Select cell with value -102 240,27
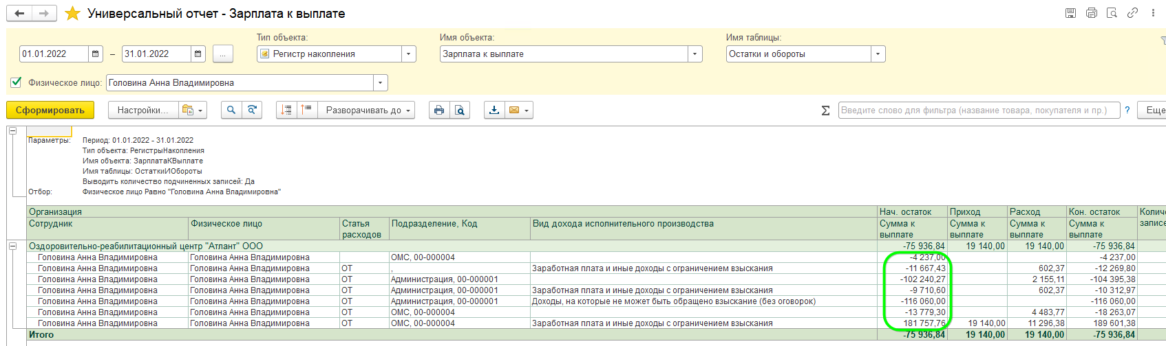Screen dimensions: 1166x346 coord(913,279)
